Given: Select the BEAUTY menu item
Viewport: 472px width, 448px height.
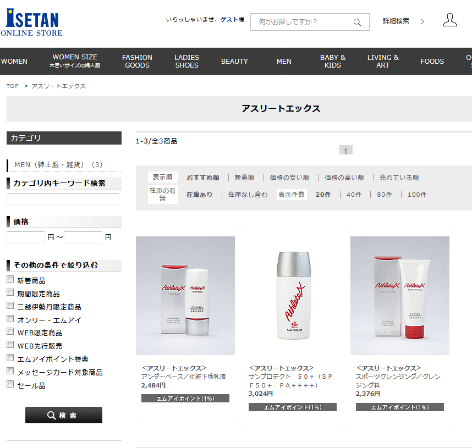Looking at the screenshot, I should (x=234, y=62).
